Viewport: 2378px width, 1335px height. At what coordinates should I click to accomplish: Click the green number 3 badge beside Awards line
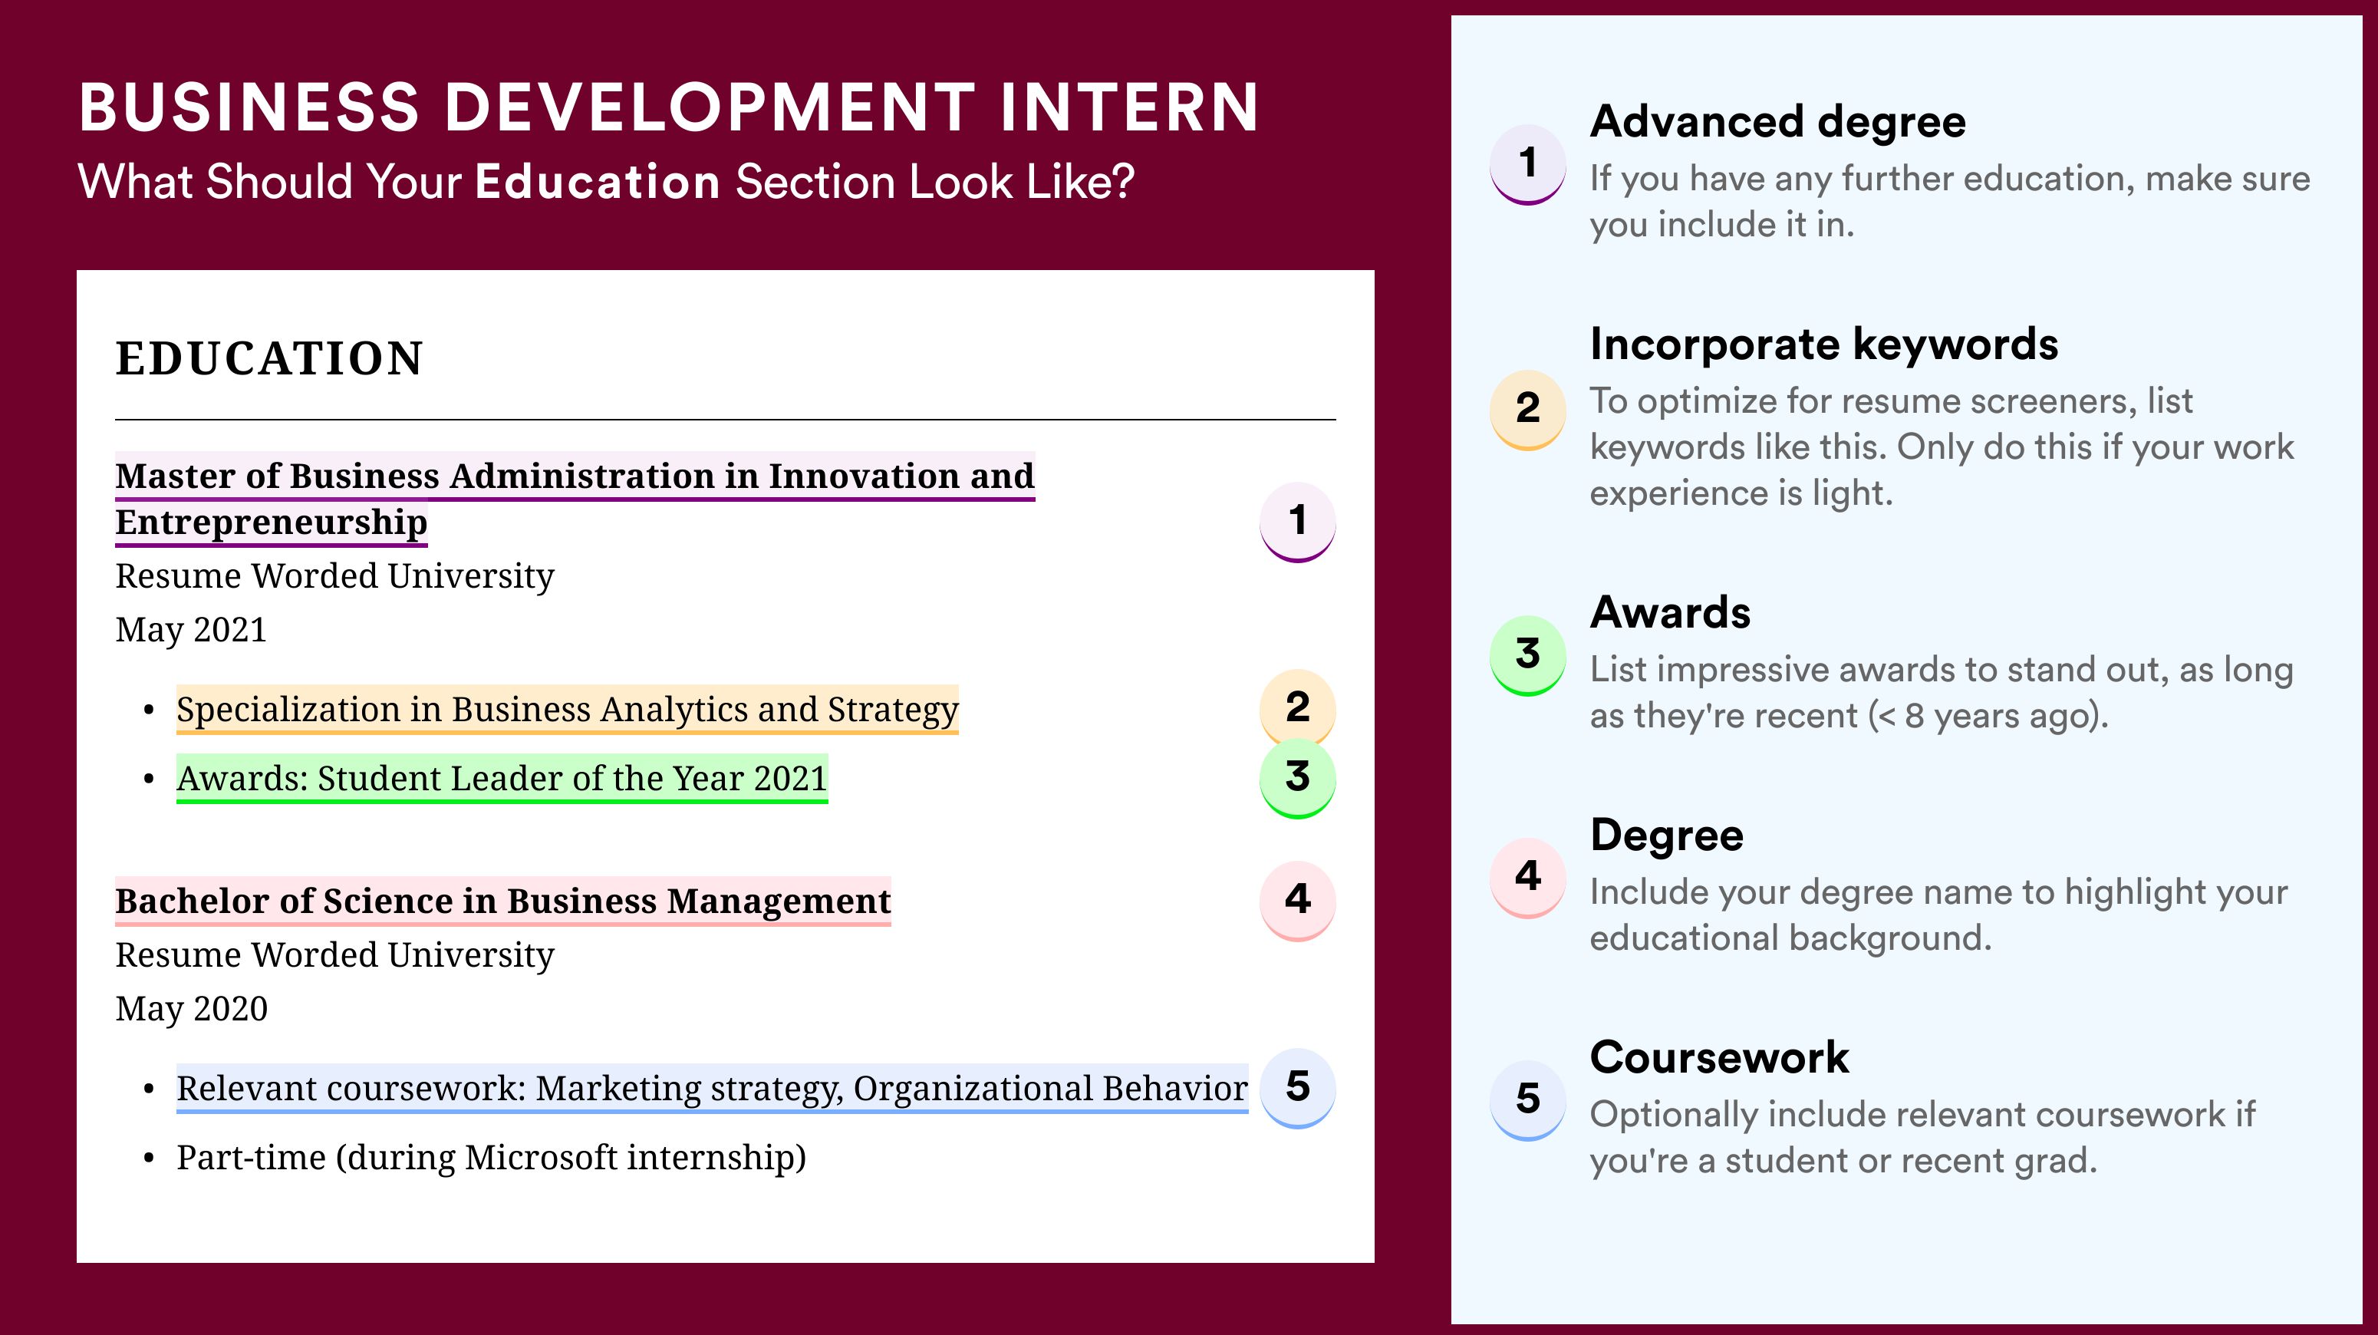point(1297,778)
